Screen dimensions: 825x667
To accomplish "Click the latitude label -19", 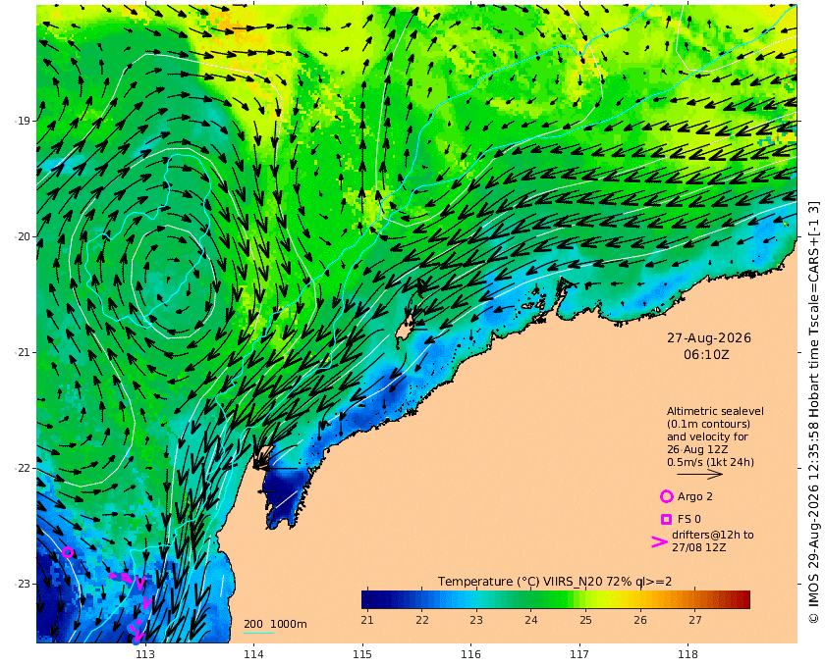I will tap(22, 121).
